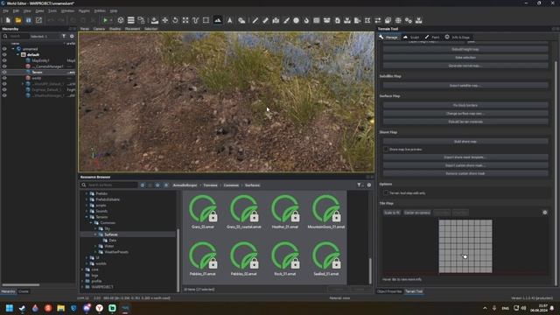Screen dimensions: 560x315
Task: Open Resource Browser settings gear
Action: tap(369, 185)
